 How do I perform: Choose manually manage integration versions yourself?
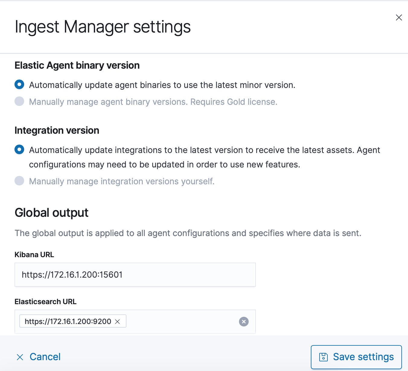(19, 181)
